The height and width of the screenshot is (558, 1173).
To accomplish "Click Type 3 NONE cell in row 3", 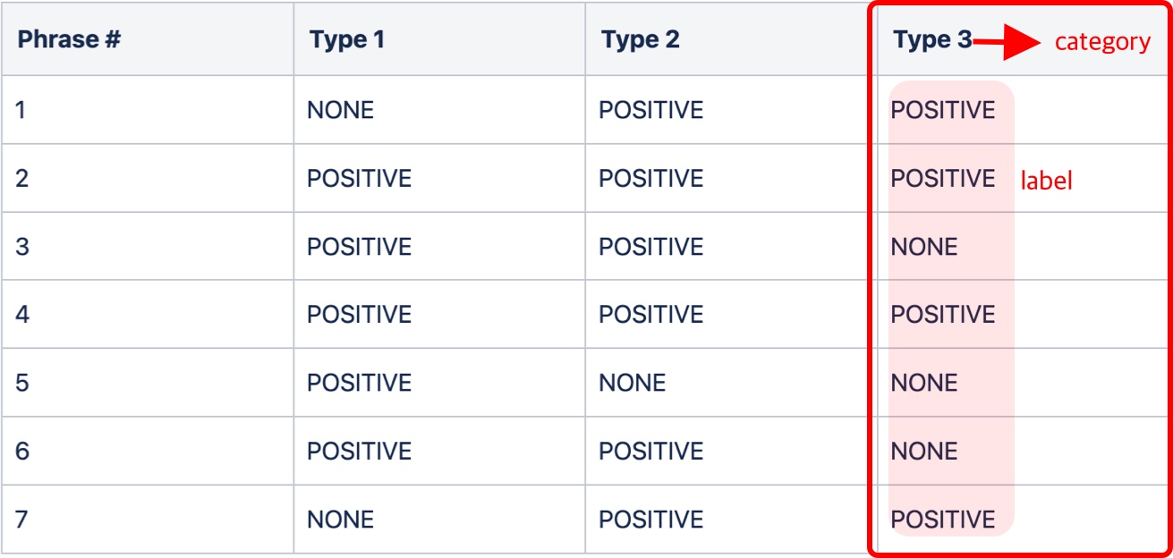I will (924, 247).
